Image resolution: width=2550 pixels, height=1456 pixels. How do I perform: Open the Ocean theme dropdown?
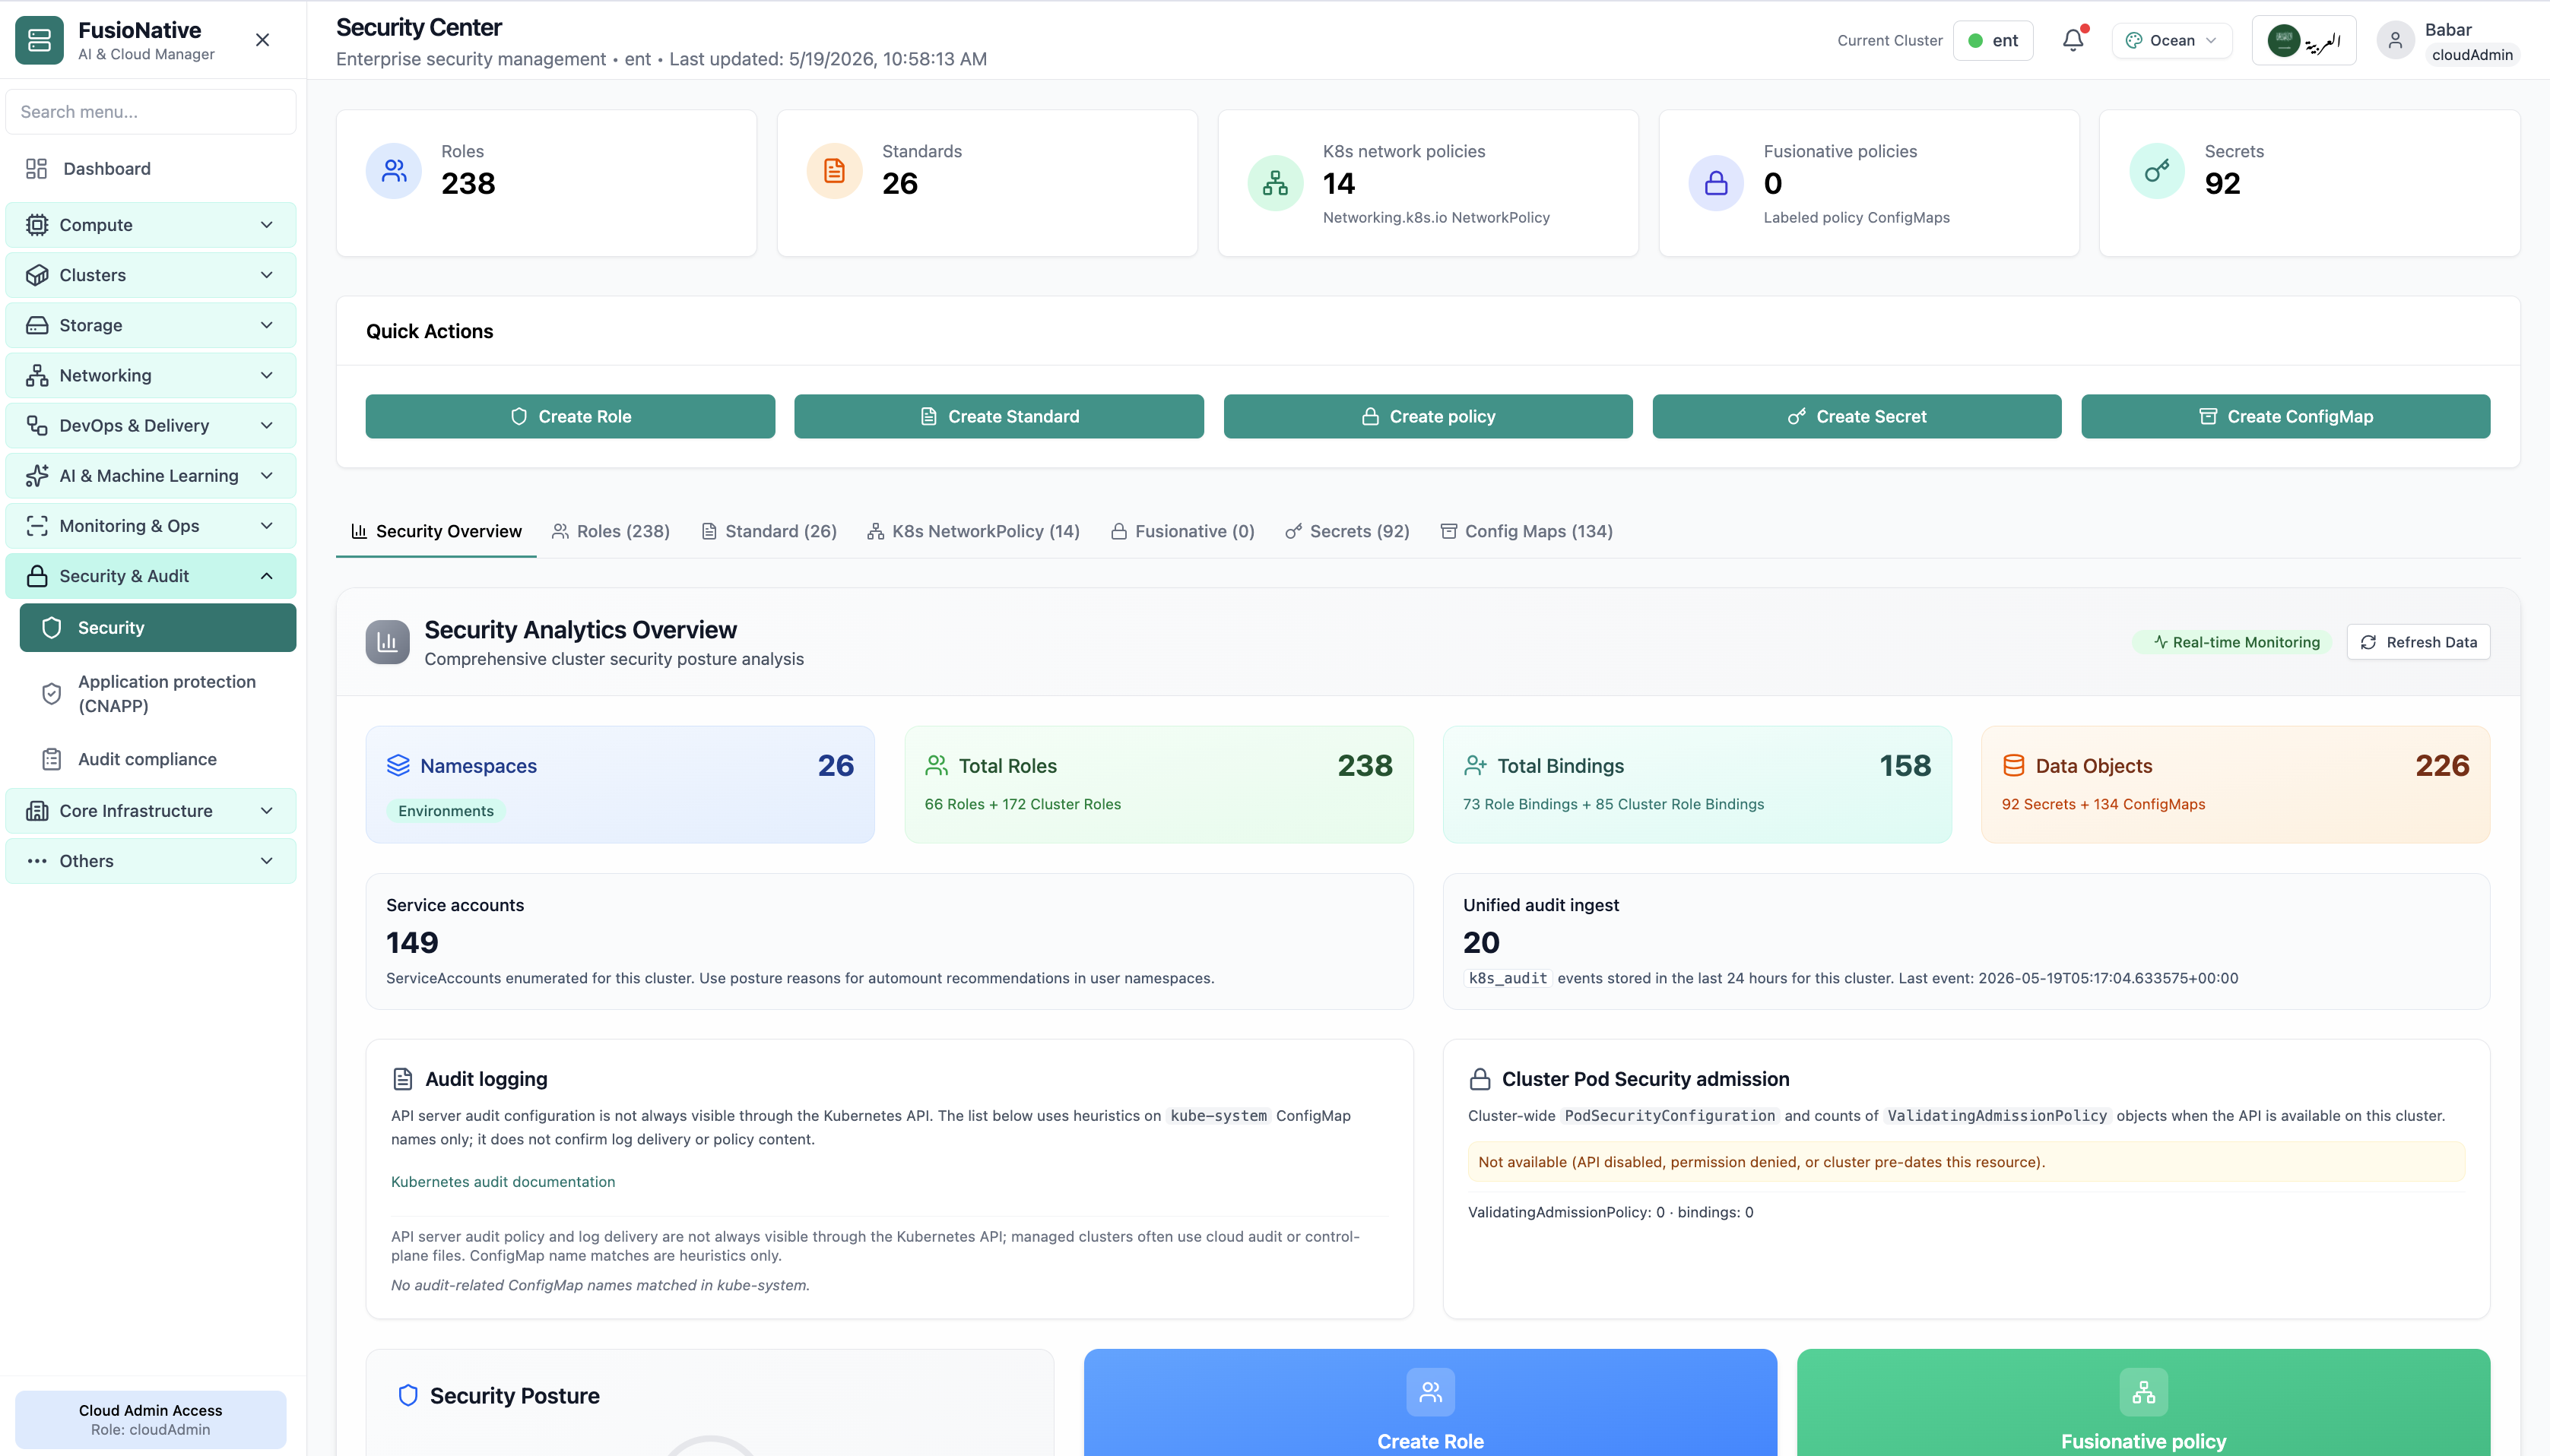click(2171, 41)
